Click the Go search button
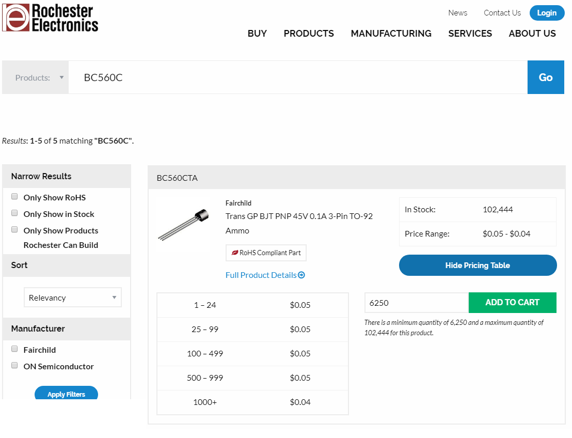The height and width of the screenshot is (438, 572). coord(546,77)
